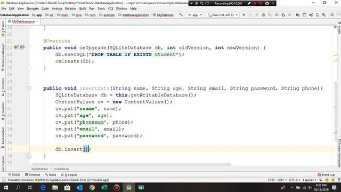Viewport: 341px width, 192px height.
Task: Click the sad smiley feedback icon in status bar
Action: (x=332, y=180)
